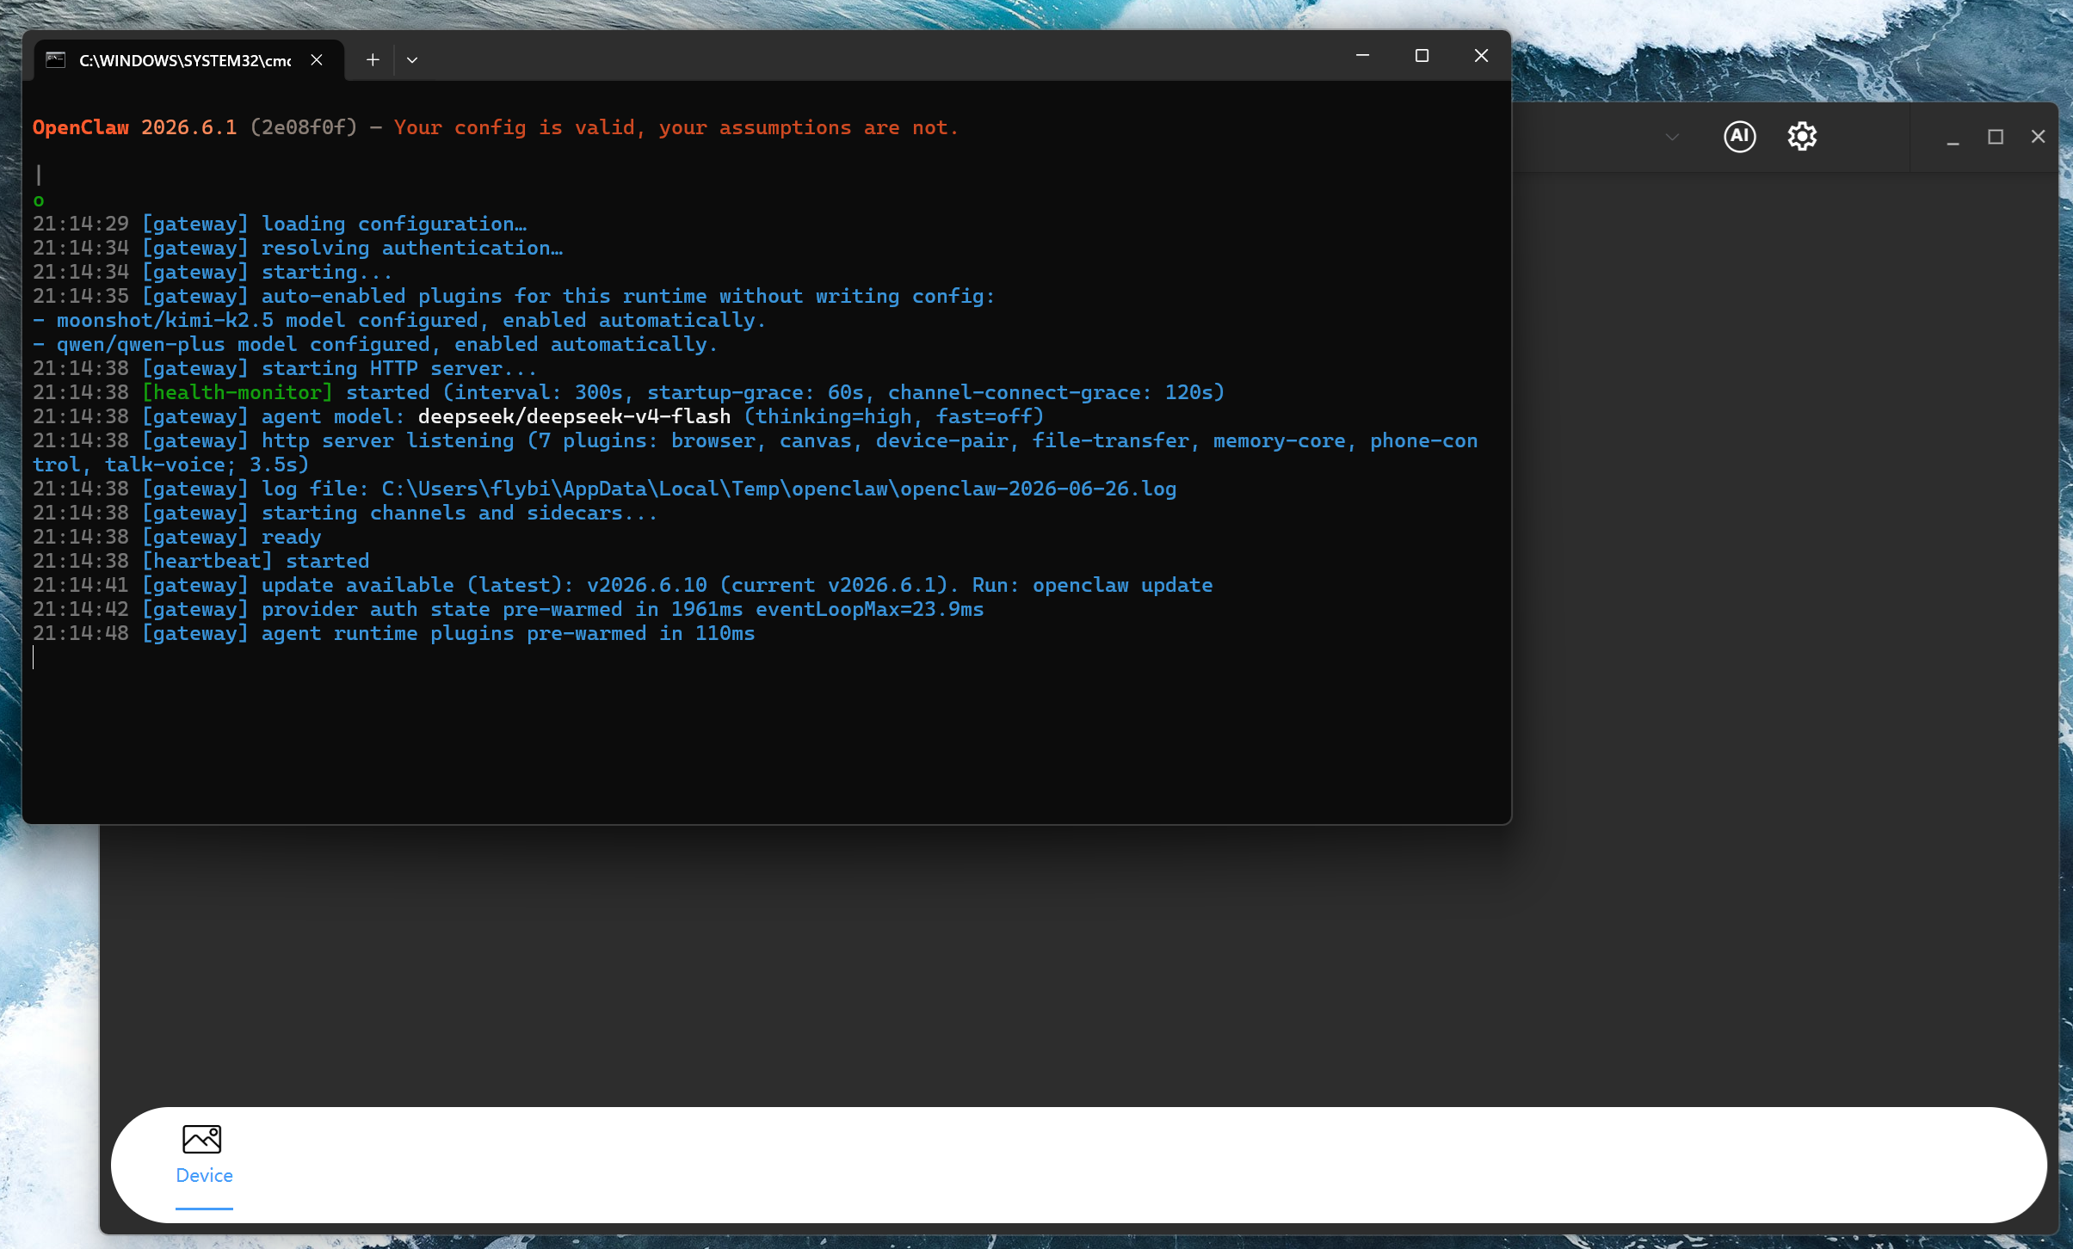Expand the faint chevron in background window header
Screen dimensions: 2073x1249
1672,137
